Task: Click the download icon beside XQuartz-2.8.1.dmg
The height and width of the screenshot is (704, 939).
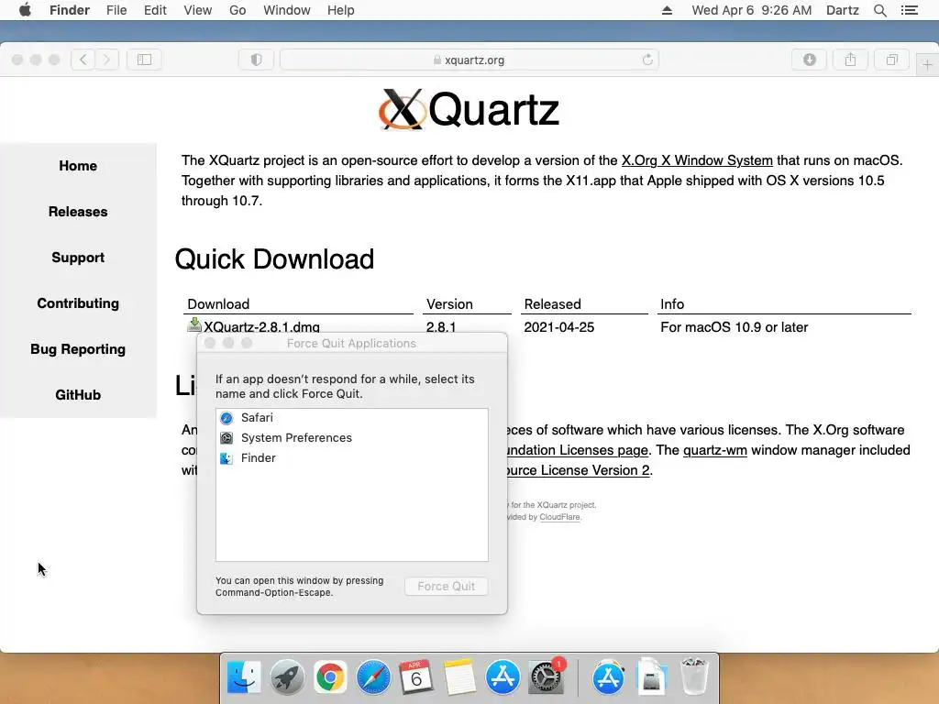Action: click(x=194, y=325)
